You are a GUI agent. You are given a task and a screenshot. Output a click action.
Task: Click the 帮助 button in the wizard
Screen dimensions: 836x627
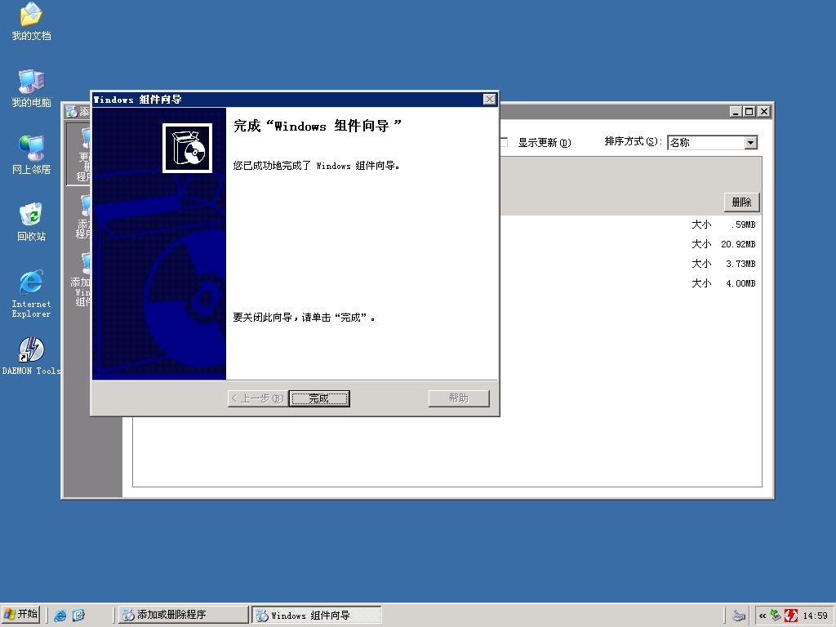459,398
